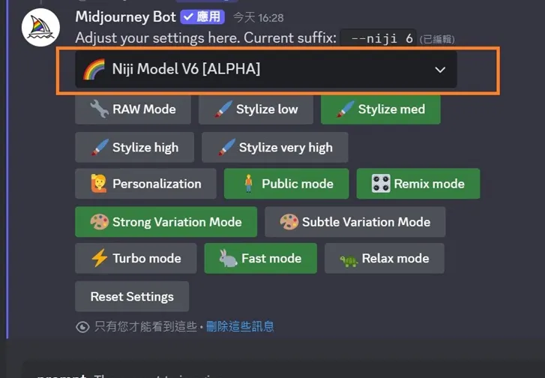
Task: Select Fast mode
Action: click(x=261, y=259)
